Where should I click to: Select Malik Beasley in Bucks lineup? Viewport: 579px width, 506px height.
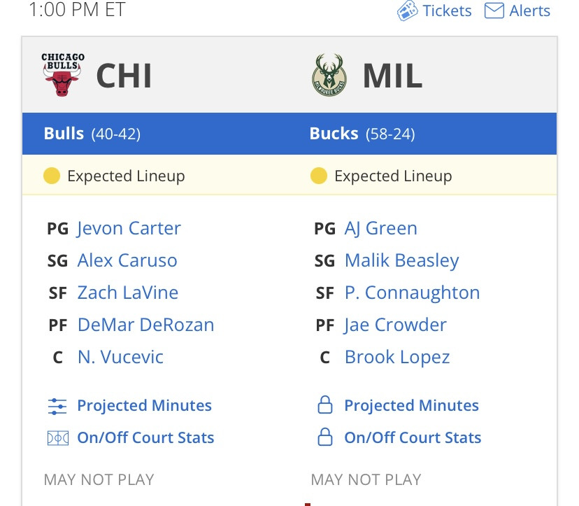[x=402, y=261]
